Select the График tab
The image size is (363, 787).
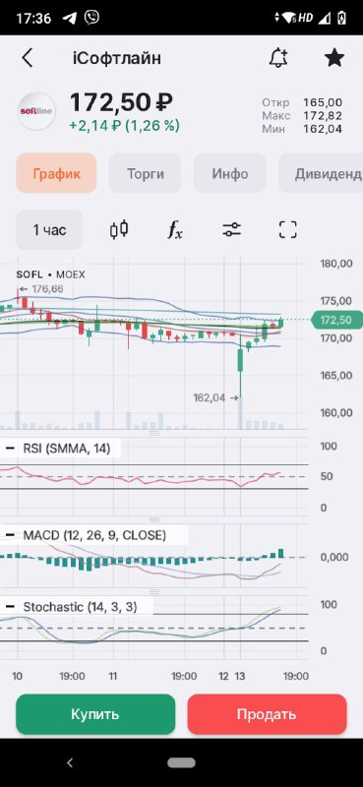pyautogui.click(x=56, y=174)
